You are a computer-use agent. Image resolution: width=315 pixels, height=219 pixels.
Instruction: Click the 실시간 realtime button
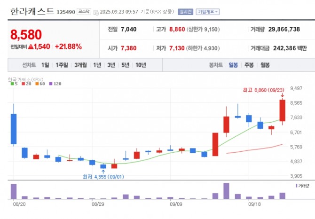coord(186,12)
